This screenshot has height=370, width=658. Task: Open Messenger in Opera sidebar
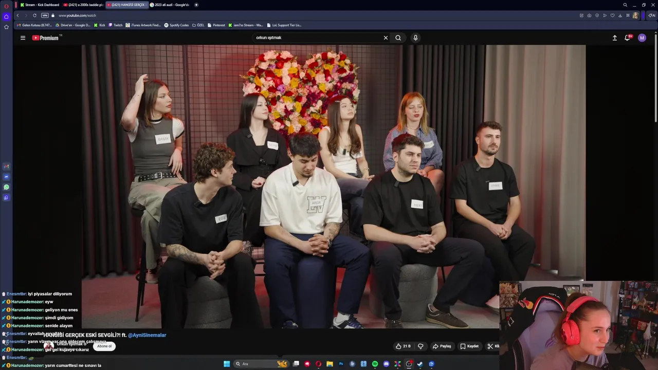coord(6,177)
